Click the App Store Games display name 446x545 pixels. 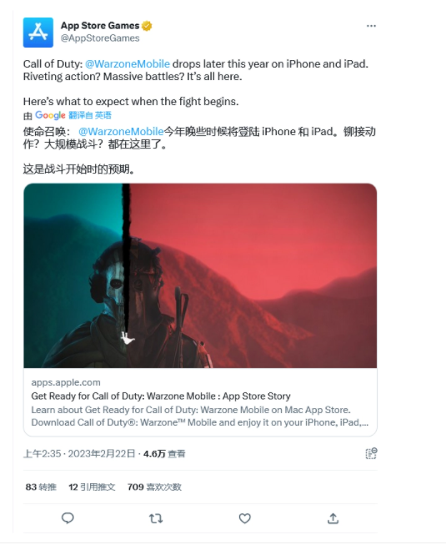tap(100, 26)
